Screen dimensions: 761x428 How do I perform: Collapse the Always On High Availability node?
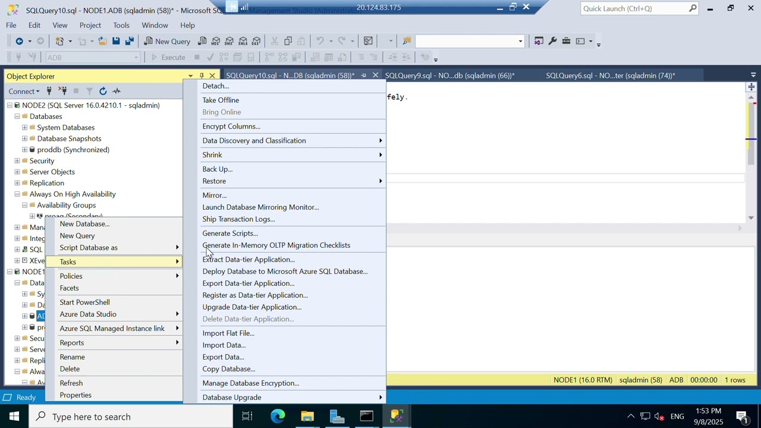(17, 194)
